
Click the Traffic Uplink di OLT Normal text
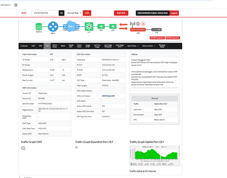tap(143, 171)
